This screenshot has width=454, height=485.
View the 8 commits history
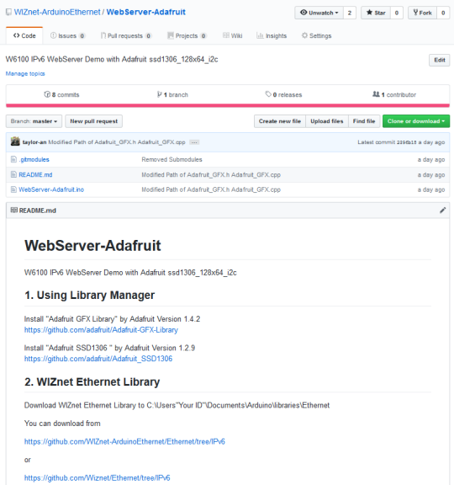(x=61, y=94)
